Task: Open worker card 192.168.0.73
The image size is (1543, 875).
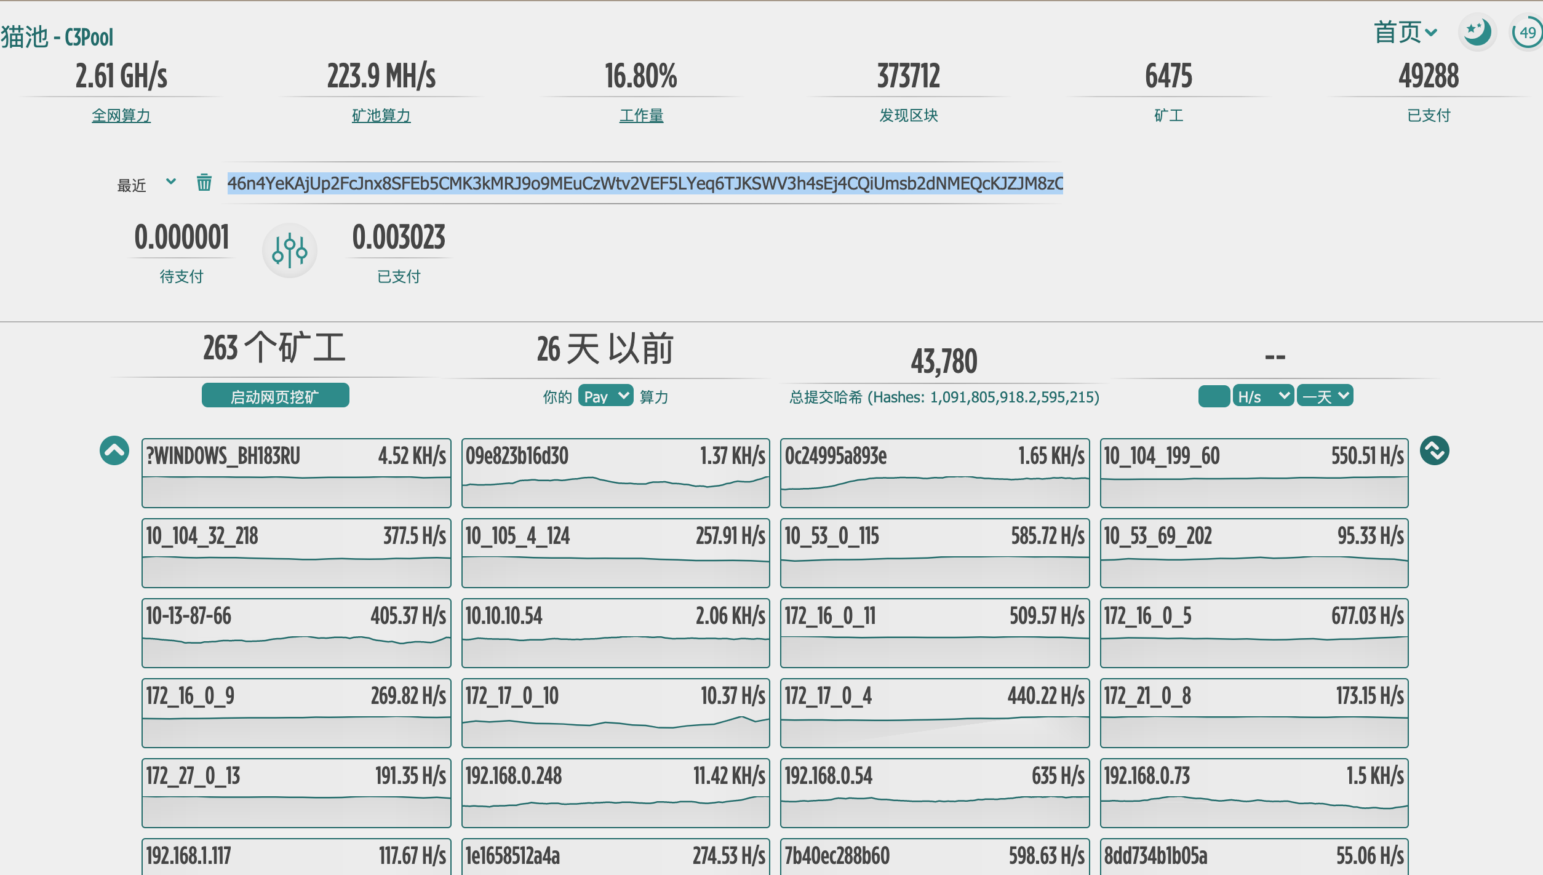Action: (x=1254, y=793)
